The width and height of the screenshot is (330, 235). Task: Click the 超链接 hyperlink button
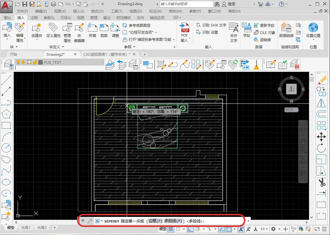(262, 40)
